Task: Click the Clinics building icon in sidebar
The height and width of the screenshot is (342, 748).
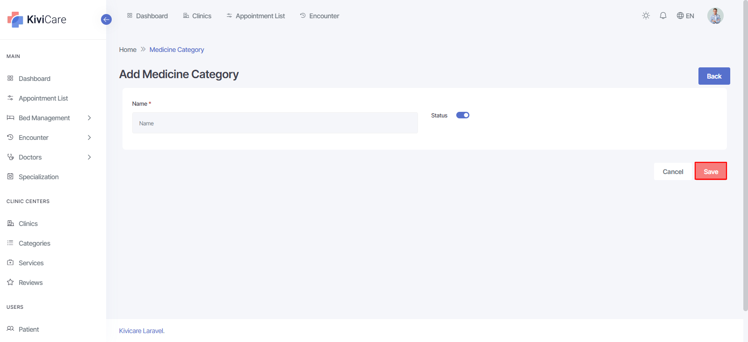Action: tap(10, 223)
